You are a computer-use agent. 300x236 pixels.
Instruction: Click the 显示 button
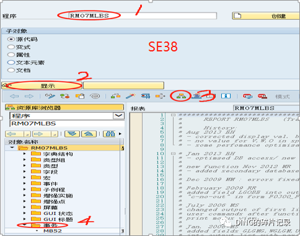coord(42,85)
